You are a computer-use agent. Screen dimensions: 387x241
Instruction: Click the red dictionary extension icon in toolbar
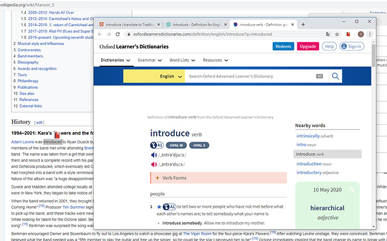(x=348, y=34)
